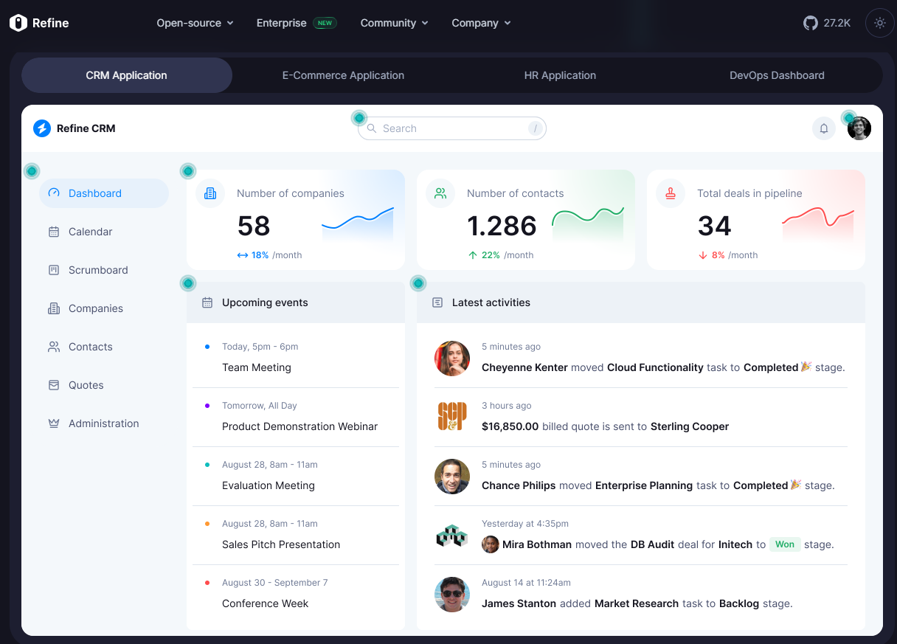Screen dimensions: 897x644
Task: Select the Calendar icon in sidebar
Action: [x=53, y=231]
